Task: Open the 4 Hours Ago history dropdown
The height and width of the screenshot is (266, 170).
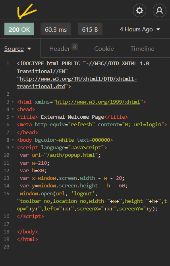Action: click(140, 29)
